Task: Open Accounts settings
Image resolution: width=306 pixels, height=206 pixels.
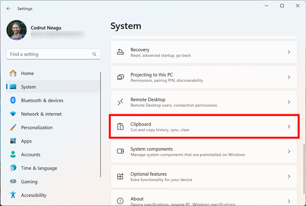Action: tap(31, 154)
